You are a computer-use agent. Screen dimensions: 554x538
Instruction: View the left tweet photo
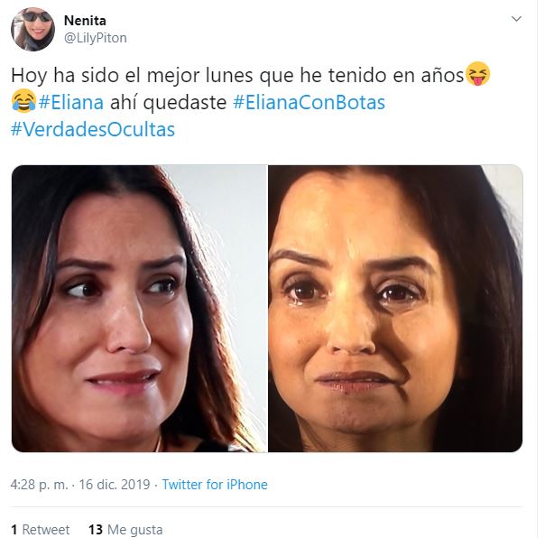(139, 309)
